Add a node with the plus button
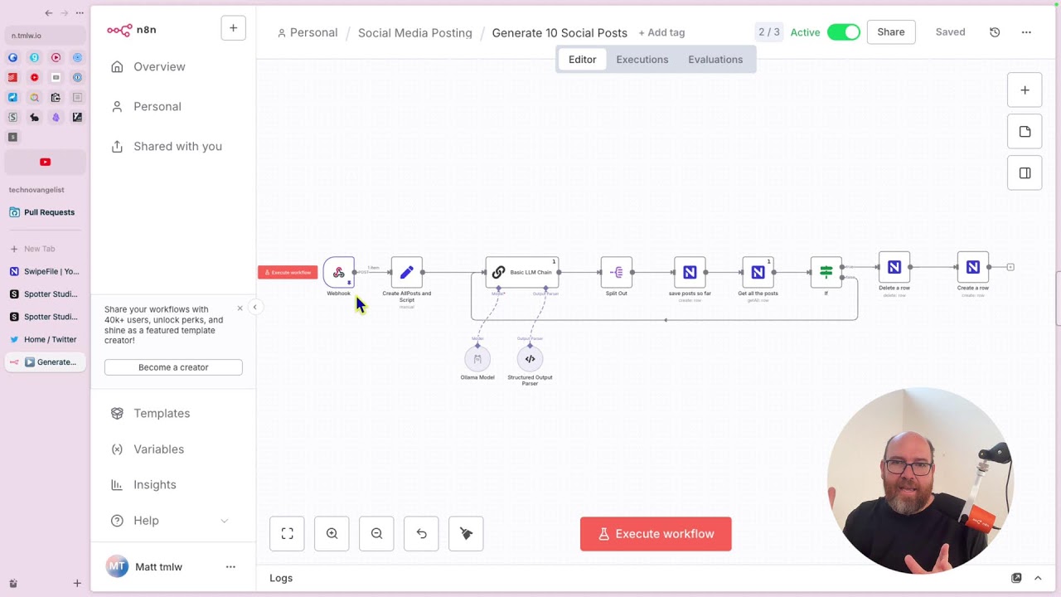This screenshot has width=1061, height=597. (1025, 90)
